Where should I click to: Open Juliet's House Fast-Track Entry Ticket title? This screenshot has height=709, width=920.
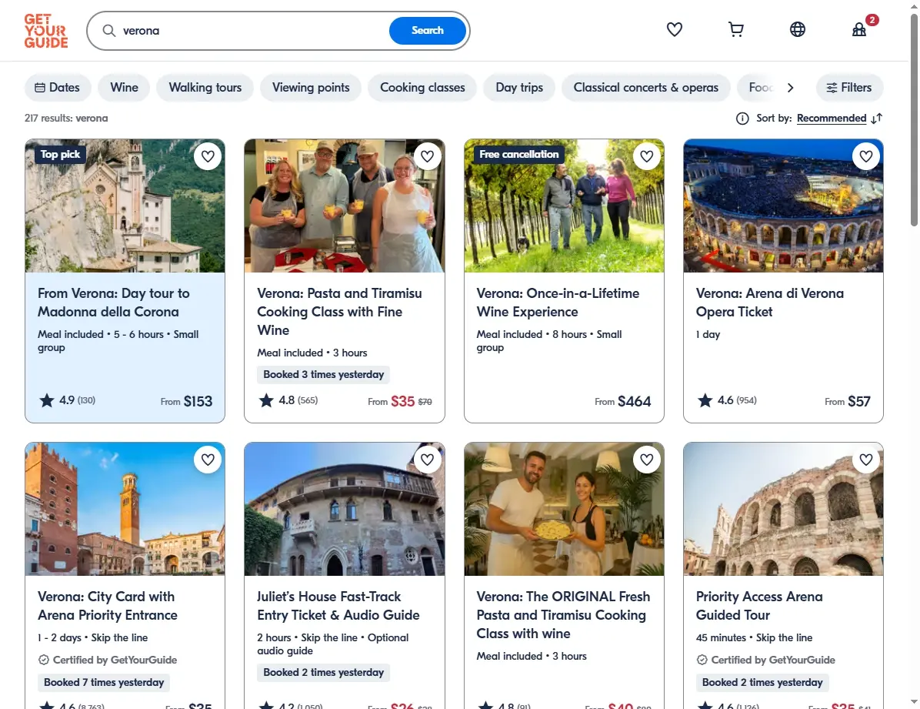pos(338,606)
